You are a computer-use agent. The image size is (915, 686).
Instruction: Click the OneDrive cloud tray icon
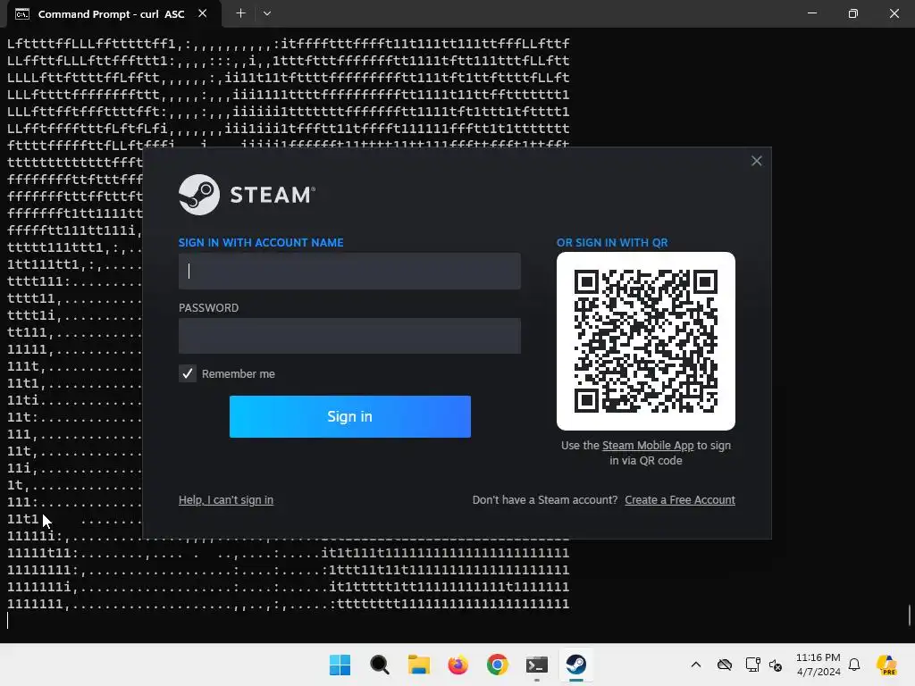(x=725, y=665)
